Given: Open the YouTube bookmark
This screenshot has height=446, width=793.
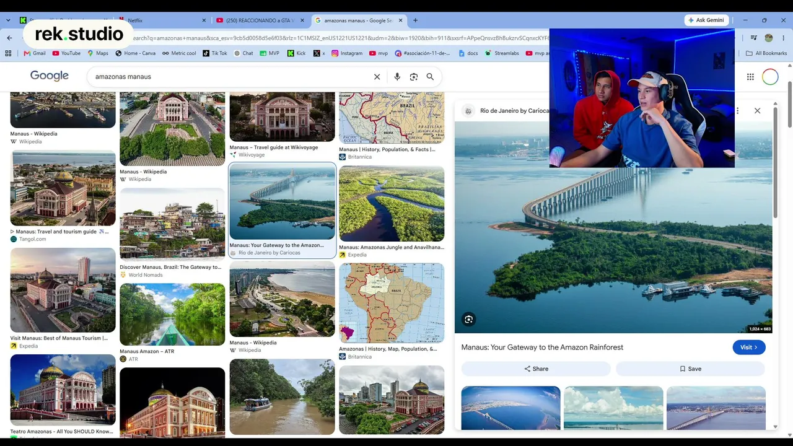Looking at the screenshot, I should tap(67, 53).
